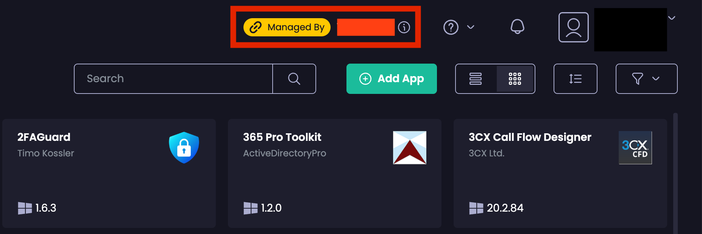Click the 365 Pro Toolkit logo
This screenshot has width=702, height=234.
pyautogui.click(x=410, y=148)
